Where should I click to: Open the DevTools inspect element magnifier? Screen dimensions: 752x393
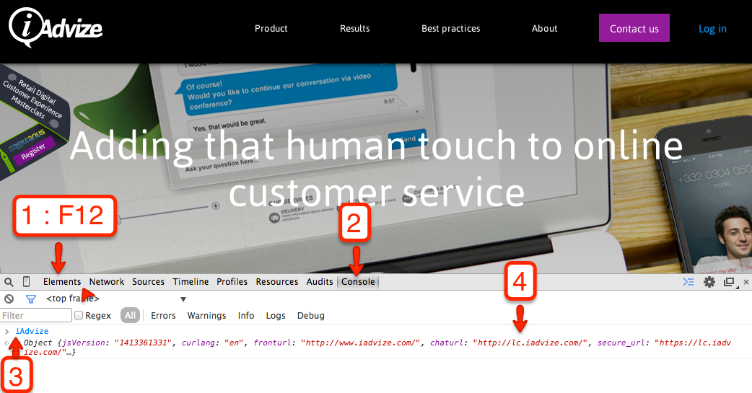pos(9,282)
